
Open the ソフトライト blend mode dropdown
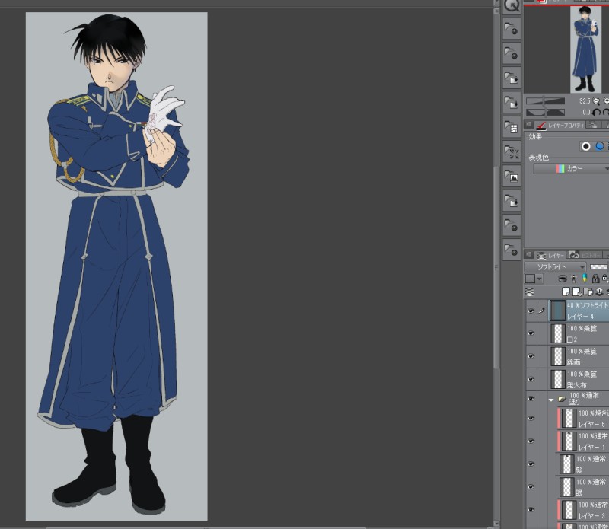click(555, 267)
